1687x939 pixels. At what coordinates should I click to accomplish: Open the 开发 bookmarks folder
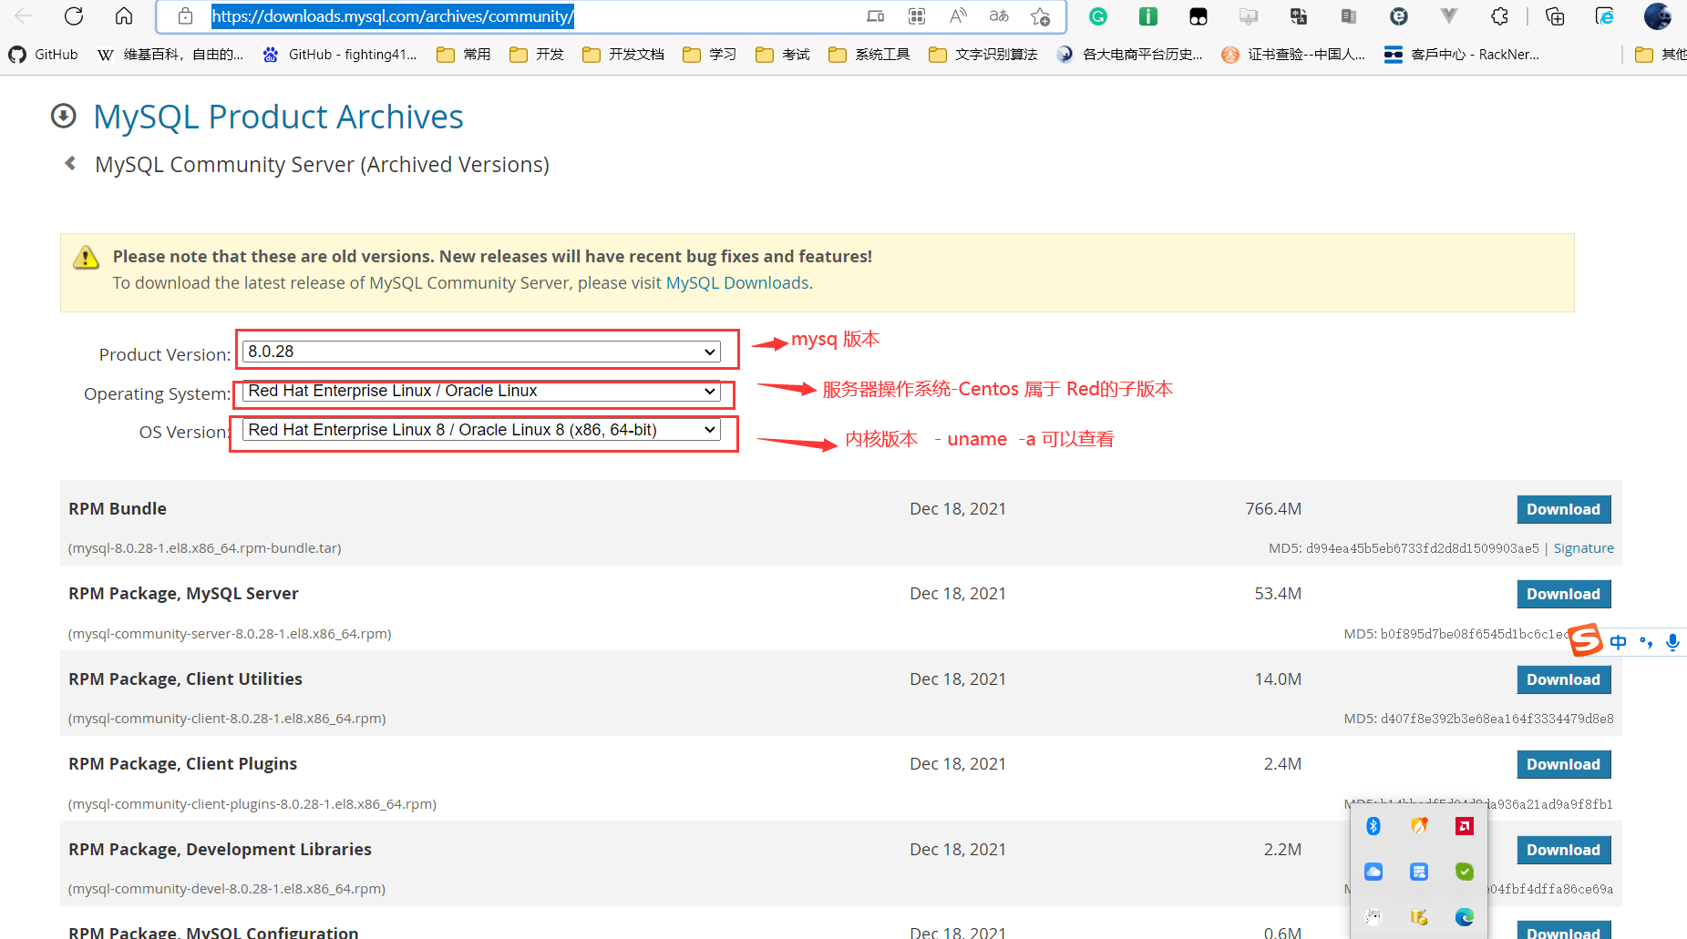pyautogui.click(x=537, y=55)
